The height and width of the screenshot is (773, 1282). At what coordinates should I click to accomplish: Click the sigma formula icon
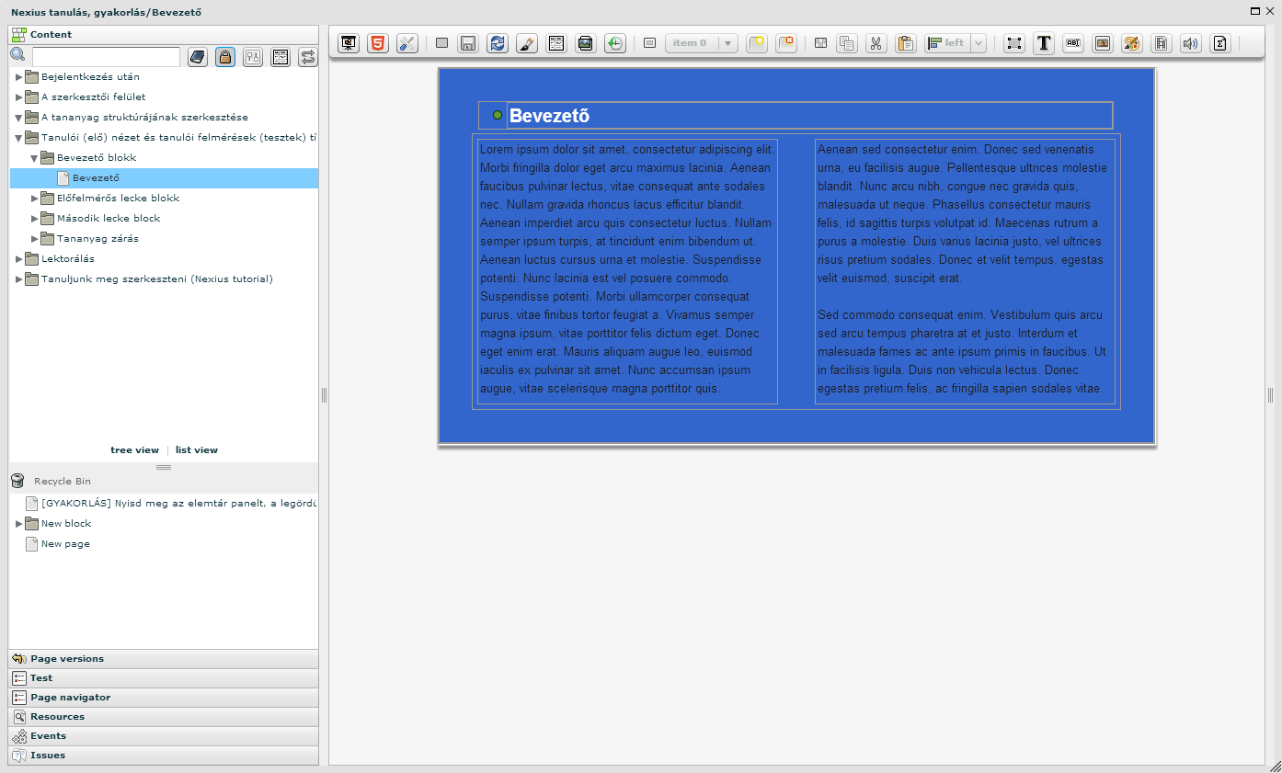coord(1219,43)
